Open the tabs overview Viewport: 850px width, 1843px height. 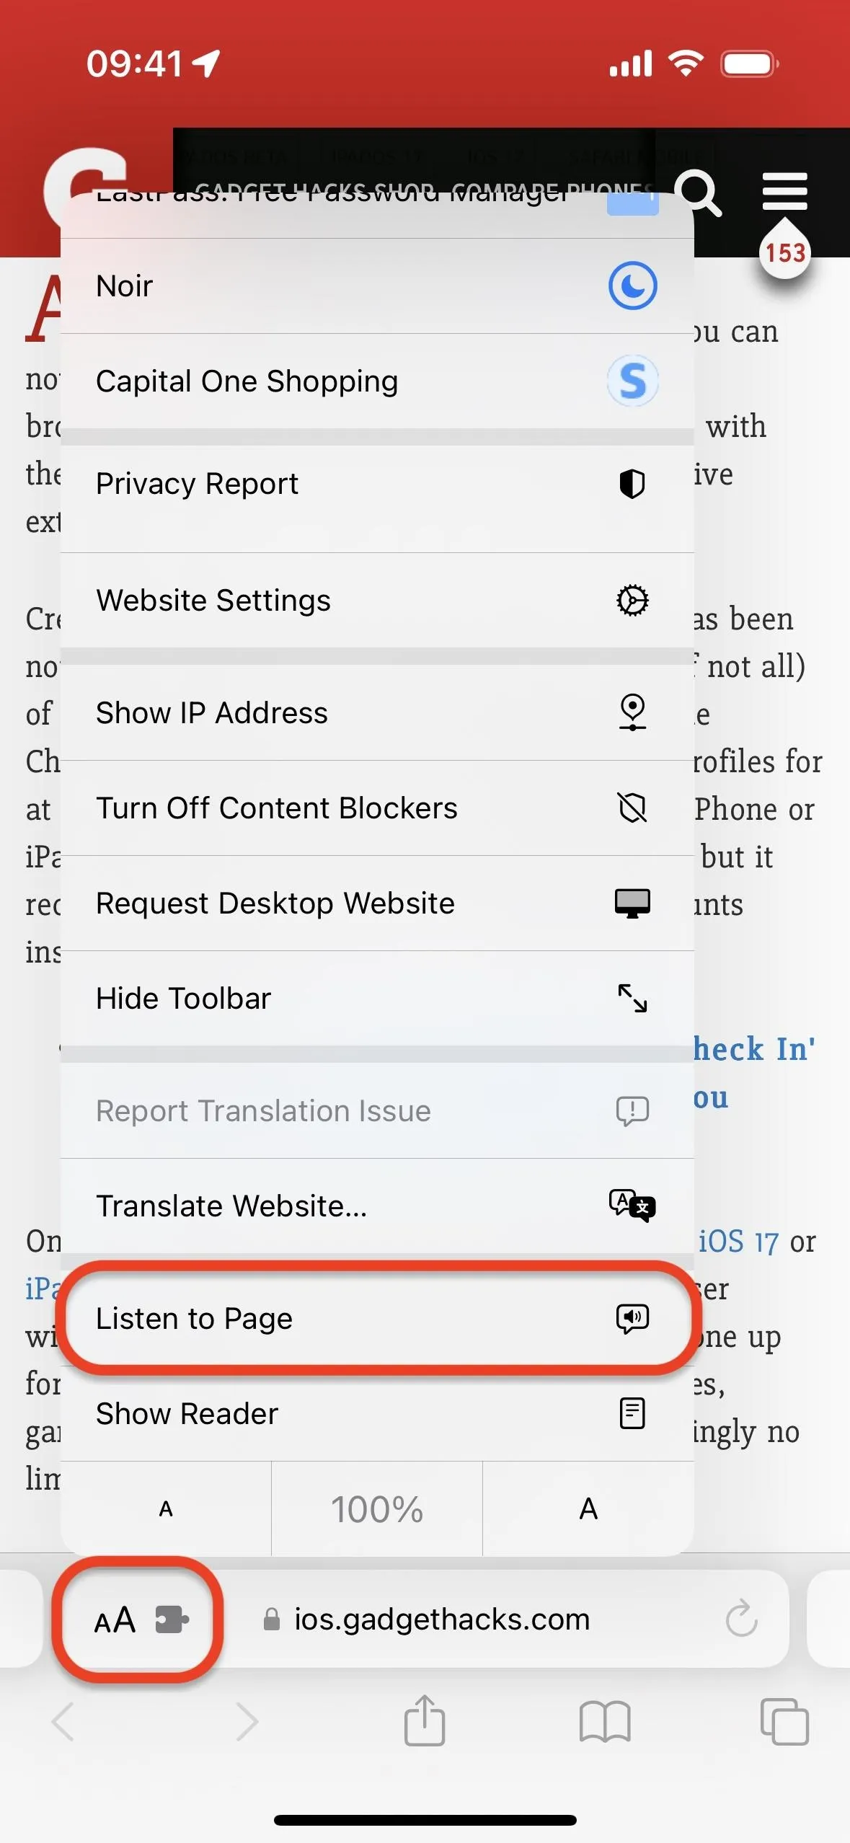coord(784,1721)
